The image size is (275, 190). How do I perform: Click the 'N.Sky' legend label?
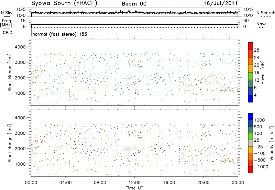(7, 13)
